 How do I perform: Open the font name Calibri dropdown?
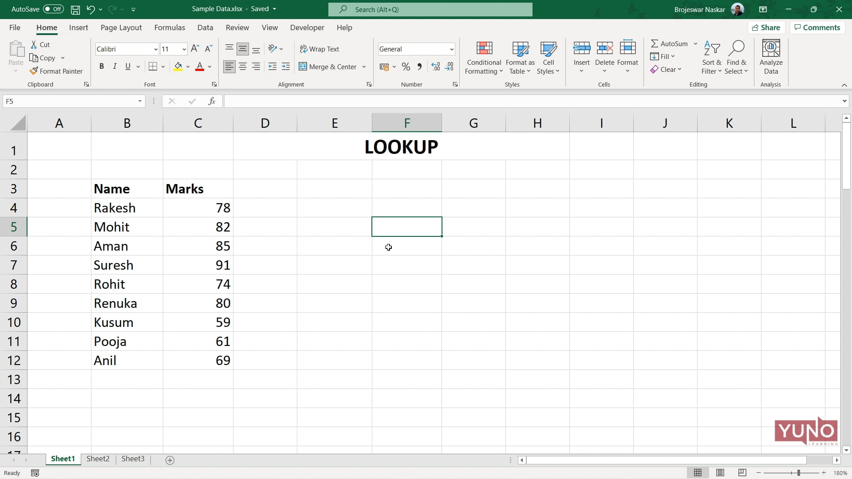[x=155, y=49]
